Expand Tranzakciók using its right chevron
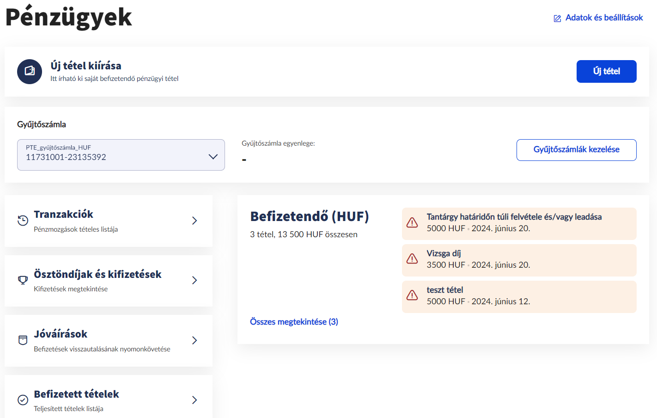This screenshot has width=657, height=418. pos(195,221)
